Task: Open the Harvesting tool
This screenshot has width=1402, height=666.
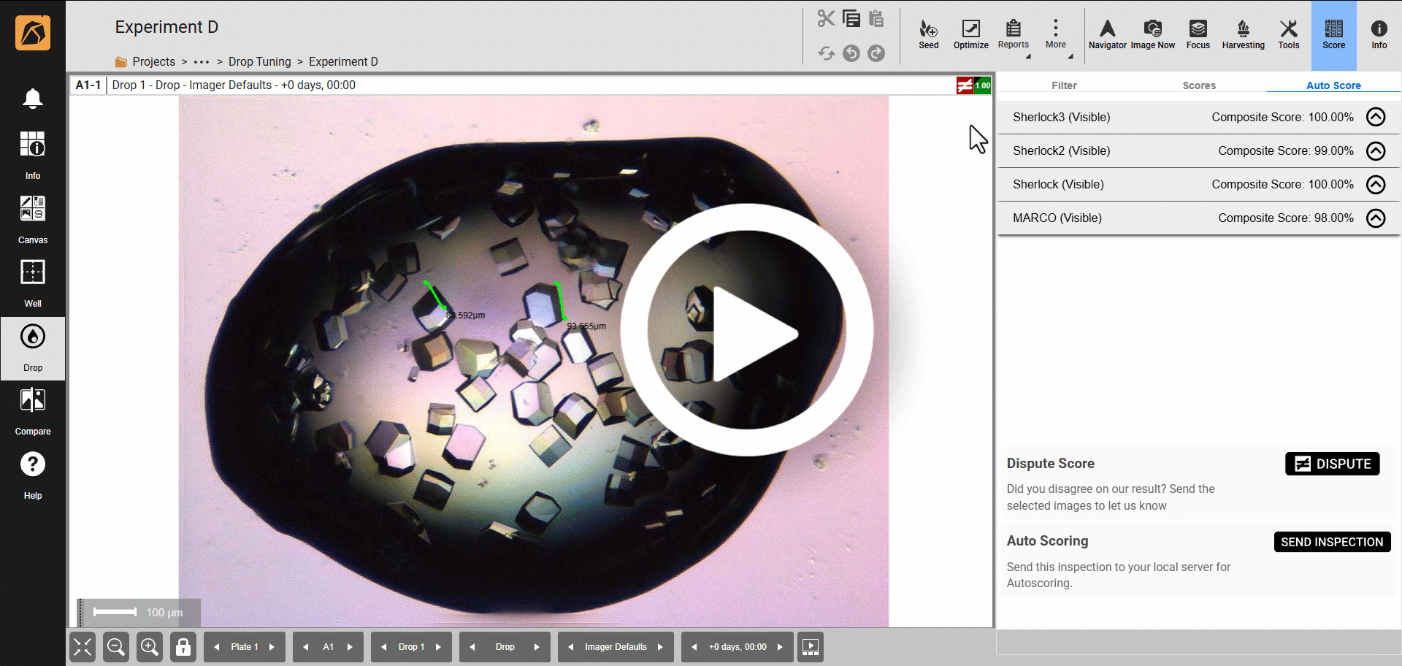Action: coord(1243,34)
